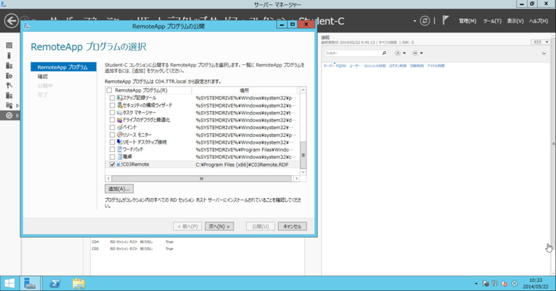Screen dimensions: 556x291
Task: Open File Explorer from the taskbar
Action: (79, 283)
